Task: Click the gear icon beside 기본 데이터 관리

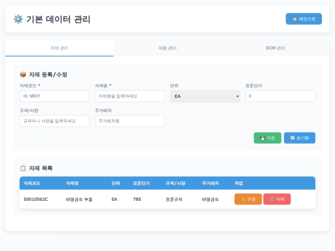Action: tap(18, 19)
